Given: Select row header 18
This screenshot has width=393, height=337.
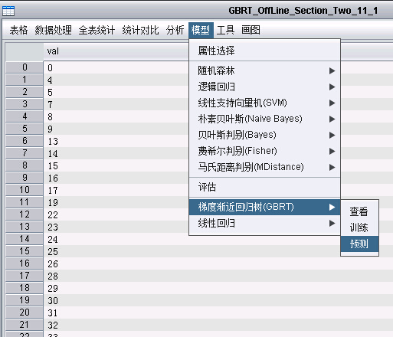Looking at the screenshot, I should tap(25, 288).
